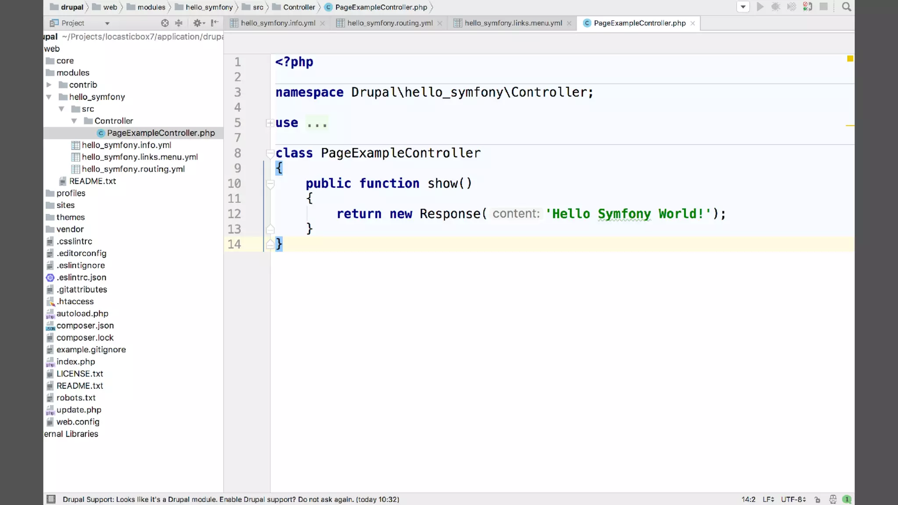Switch to hello_symfony.routing.yml tab

coord(389,23)
